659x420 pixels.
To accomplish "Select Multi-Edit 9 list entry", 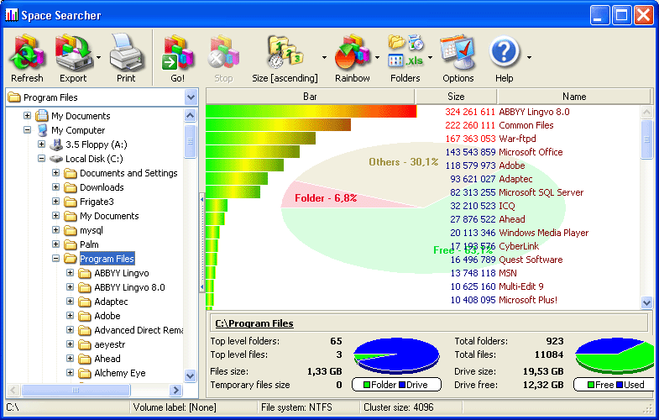I will [520, 286].
